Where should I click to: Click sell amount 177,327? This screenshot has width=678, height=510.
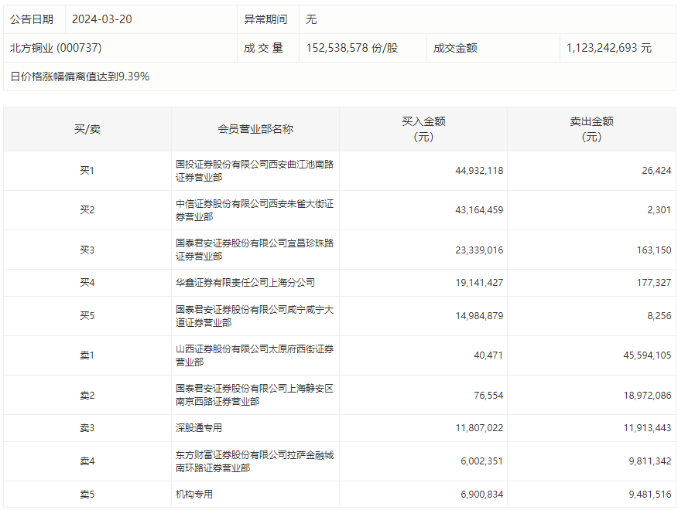pos(654,282)
